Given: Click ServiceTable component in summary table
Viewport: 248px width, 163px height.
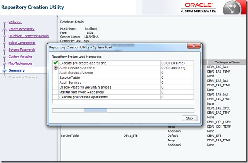Looking at the screenshot, I should tap(70, 136).
